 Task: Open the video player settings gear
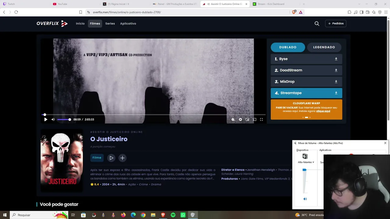click(x=240, y=120)
